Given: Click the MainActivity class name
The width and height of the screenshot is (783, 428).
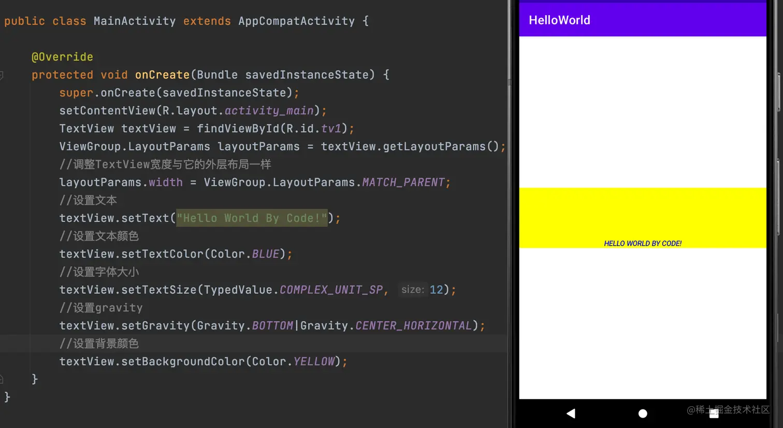Looking at the screenshot, I should (x=135, y=21).
